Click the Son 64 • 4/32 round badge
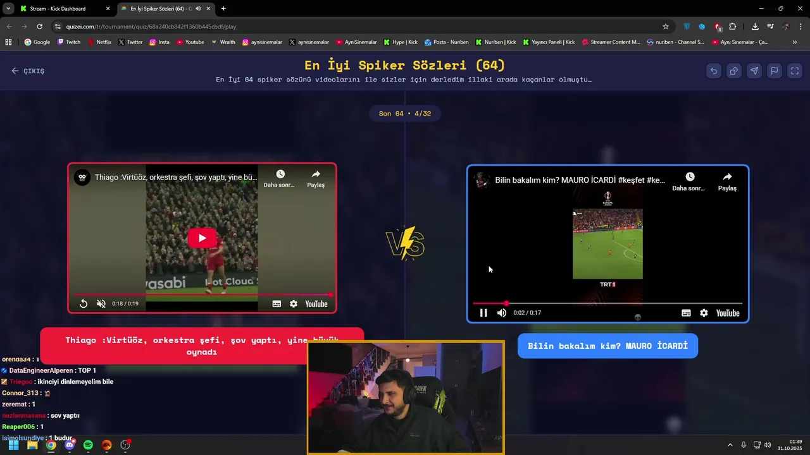 click(405, 114)
